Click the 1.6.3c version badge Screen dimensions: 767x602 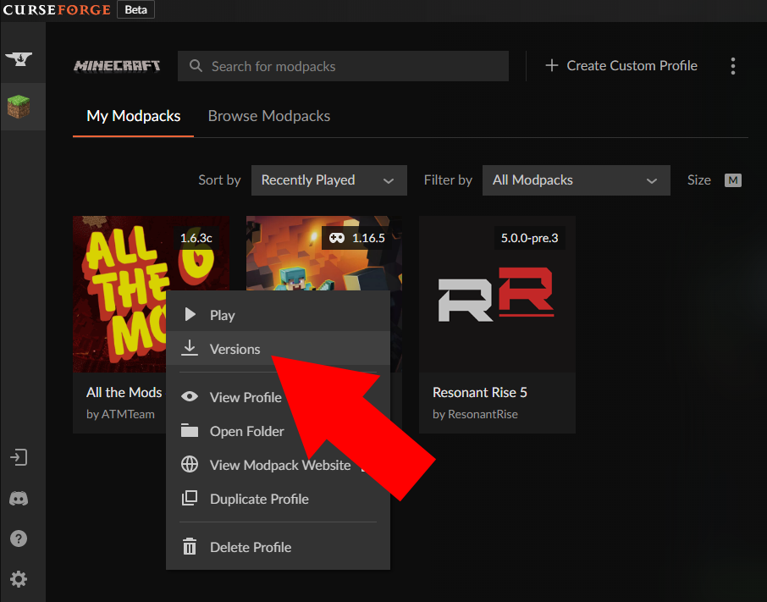point(196,238)
